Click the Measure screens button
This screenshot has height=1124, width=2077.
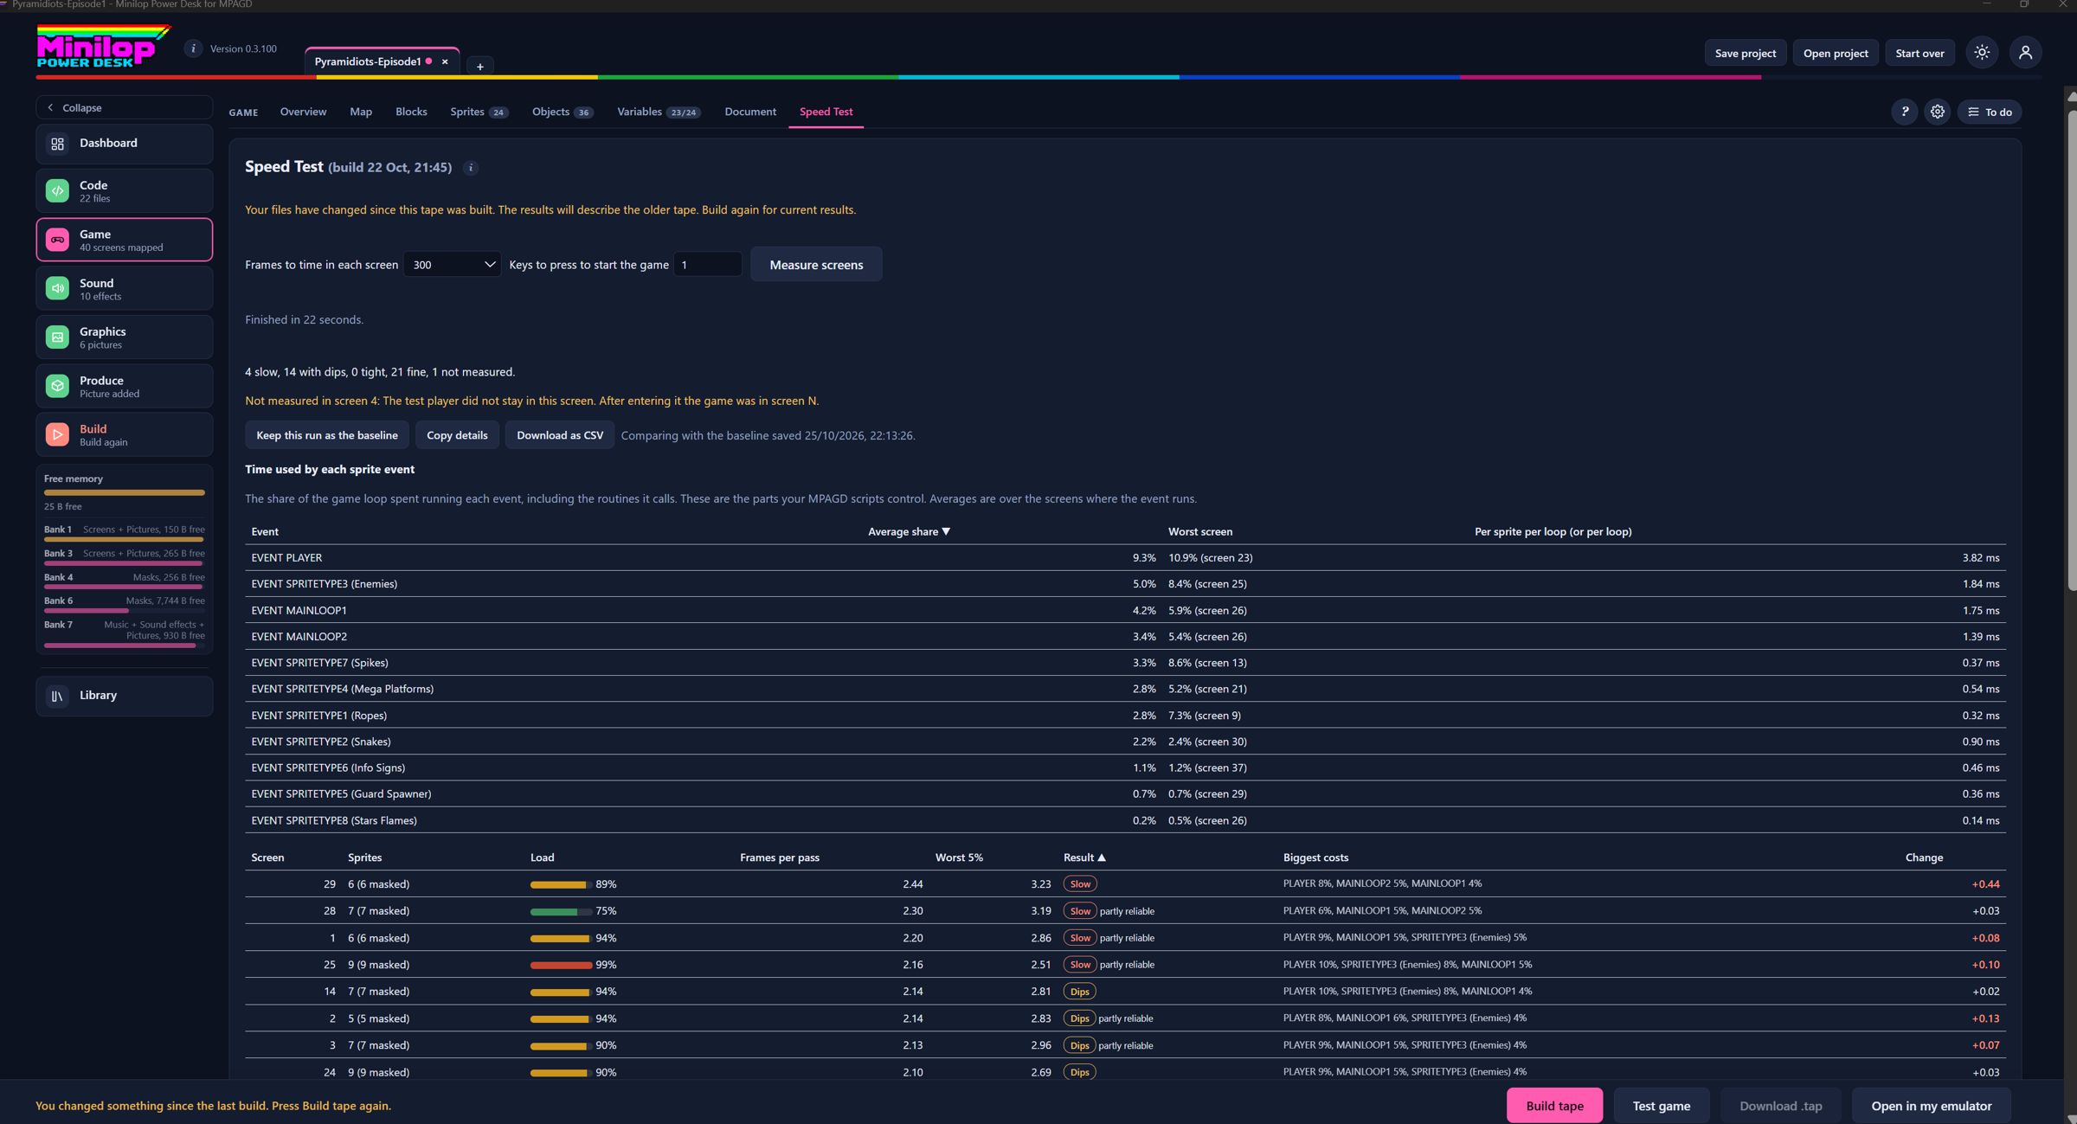(x=816, y=265)
